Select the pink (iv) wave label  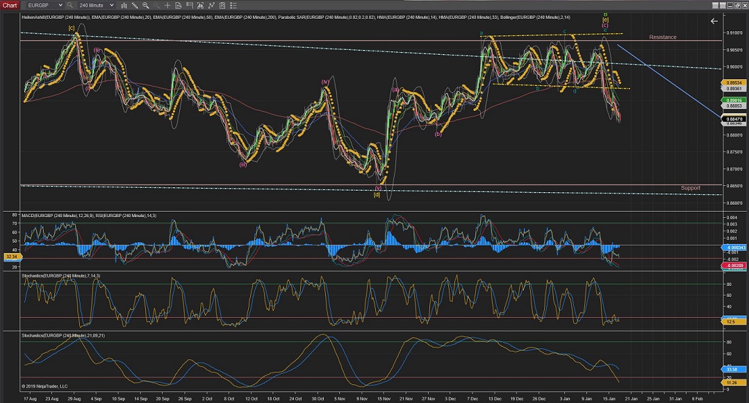click(325, 82)
